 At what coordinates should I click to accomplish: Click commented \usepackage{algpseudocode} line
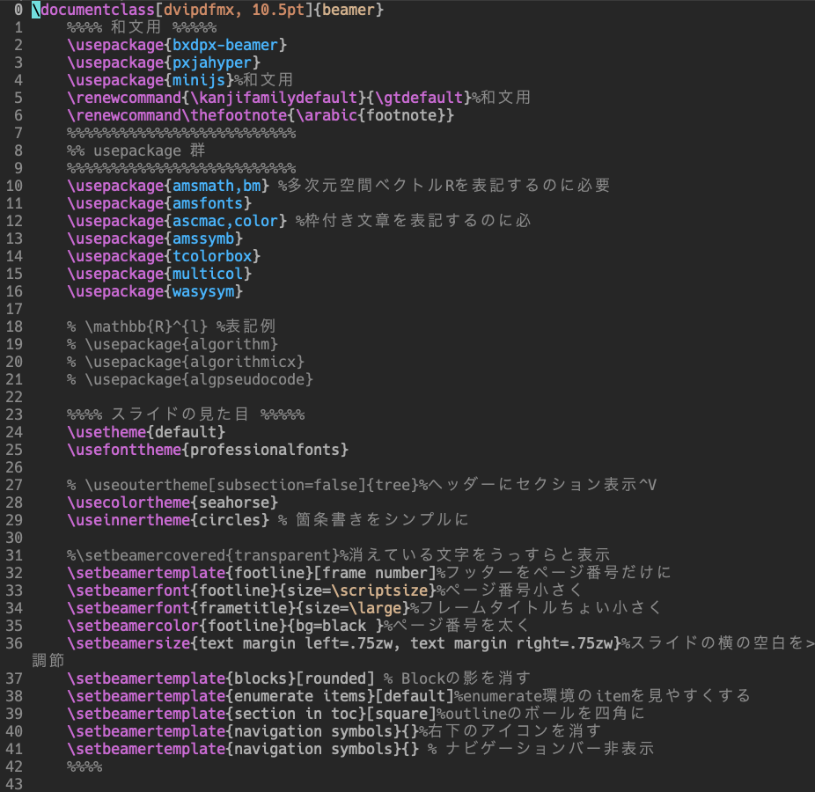[x=190, y=379]
